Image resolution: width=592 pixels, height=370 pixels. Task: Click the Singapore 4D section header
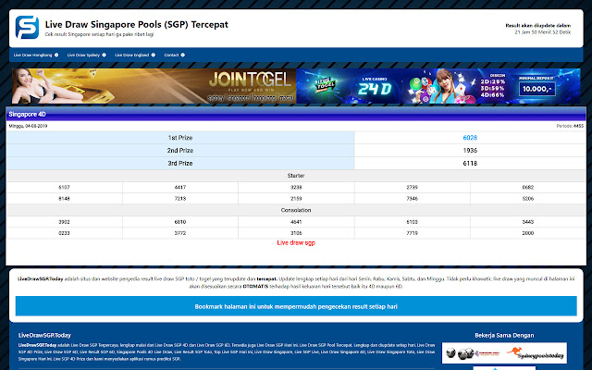tap(296, 114)
